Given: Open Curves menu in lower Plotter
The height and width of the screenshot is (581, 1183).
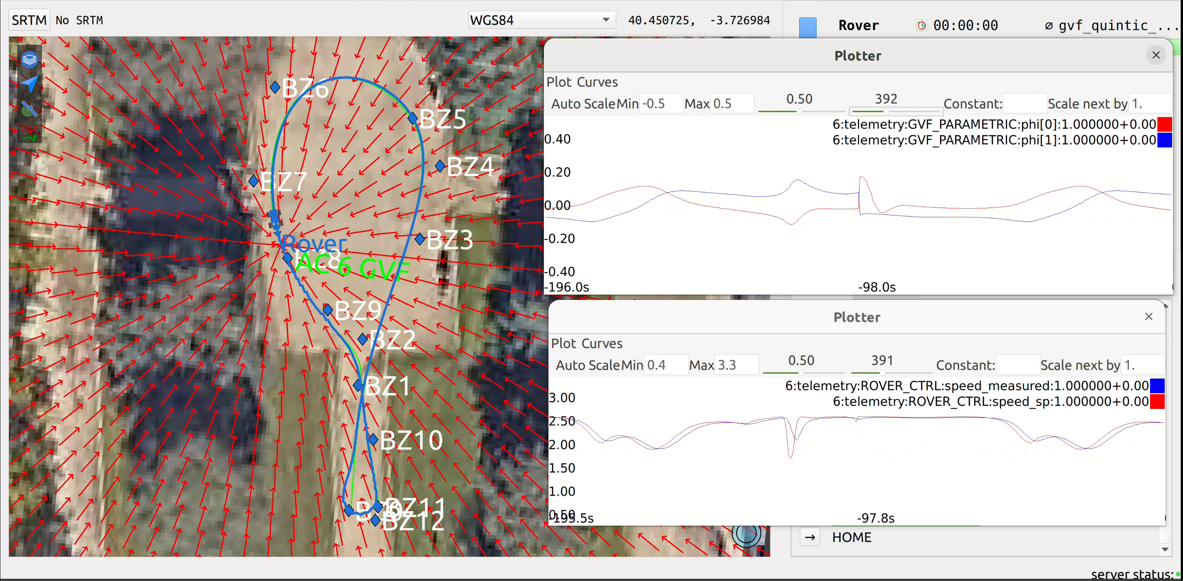Looking at the screenshot, I should (602, 343).
